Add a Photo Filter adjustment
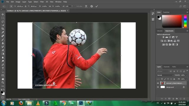 pos(172,41)
